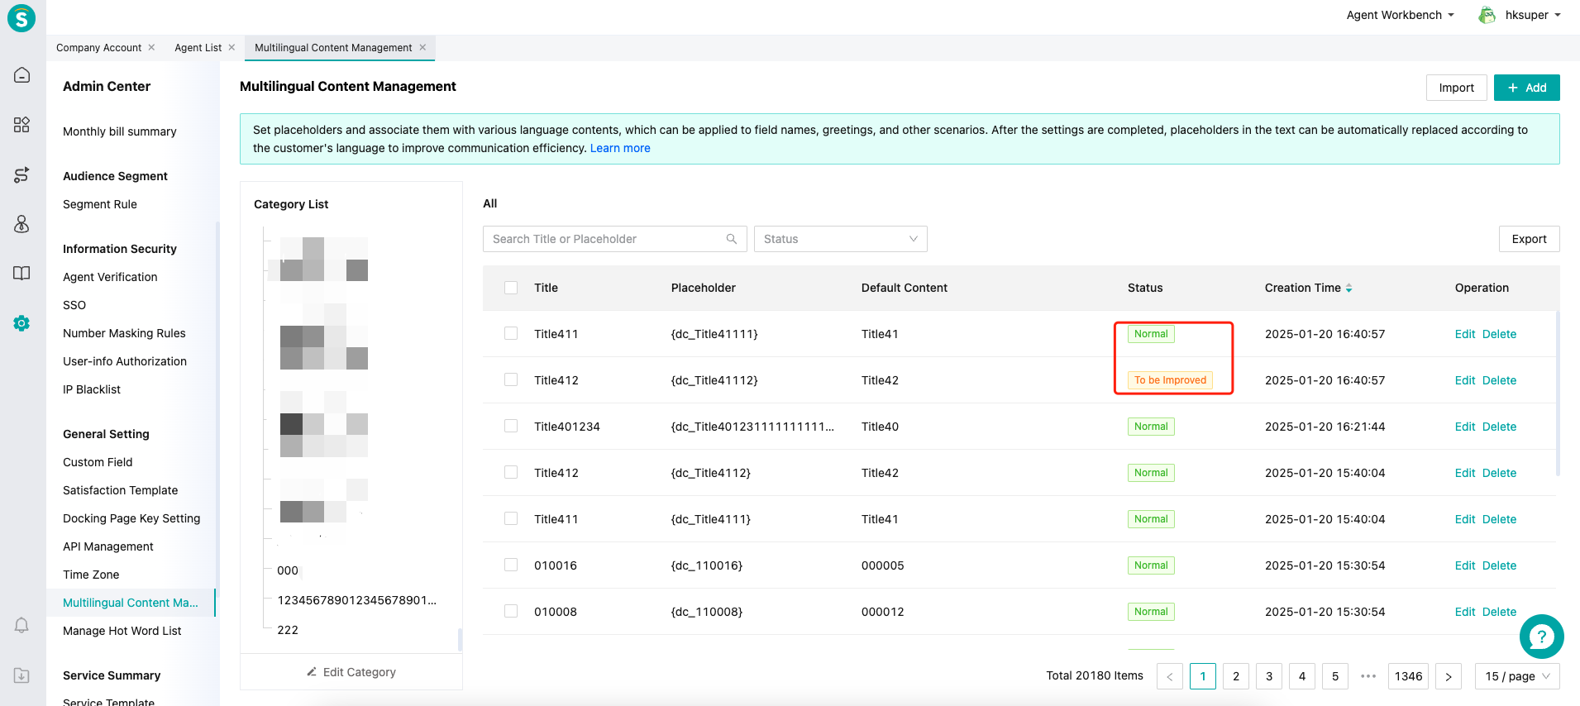The width and height of the screenshot is (1580, 706).
Task: Check the 010008 row checkbox
Action: 511,611
